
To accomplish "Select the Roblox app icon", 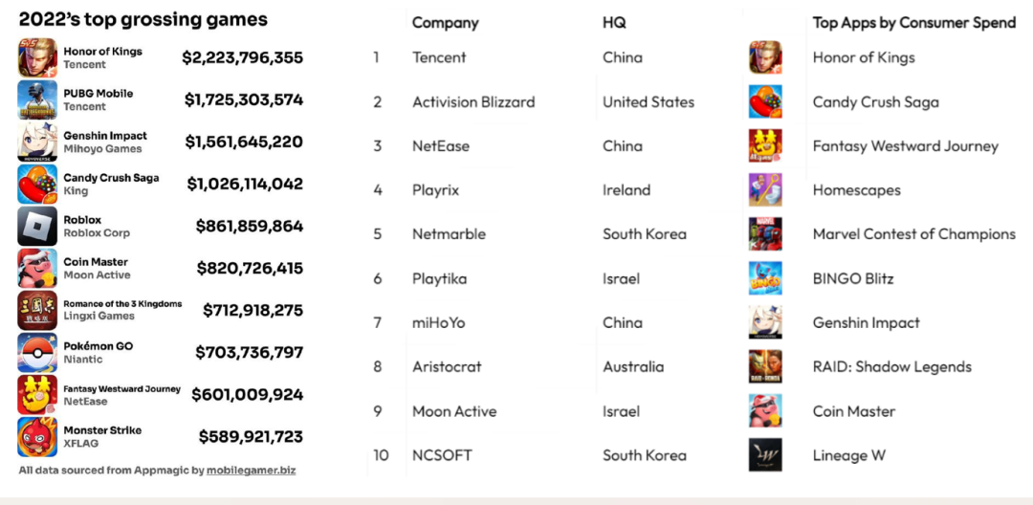I will tap(37, 227).
